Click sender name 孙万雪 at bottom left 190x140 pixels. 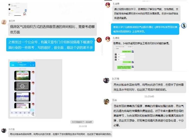[x=11, y=129]
